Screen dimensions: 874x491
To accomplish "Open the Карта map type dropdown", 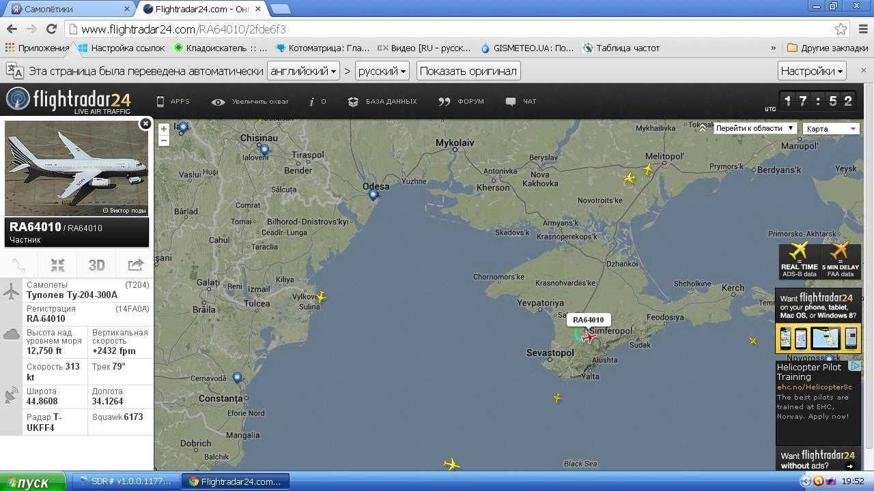I will (831, 128).
